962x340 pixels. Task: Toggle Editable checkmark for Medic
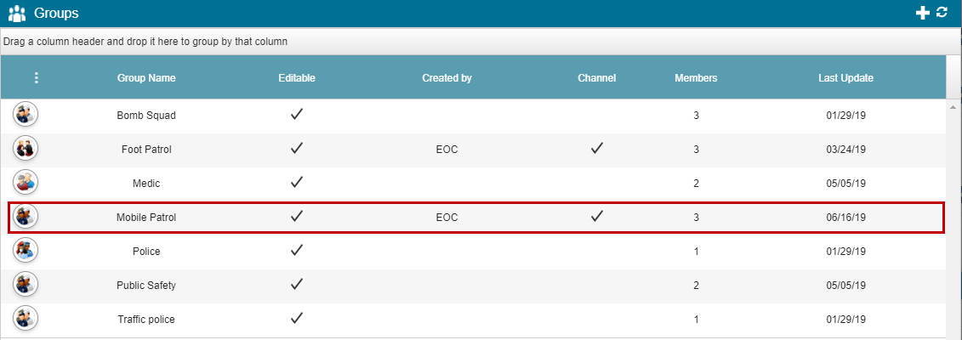tap(297, 182)
